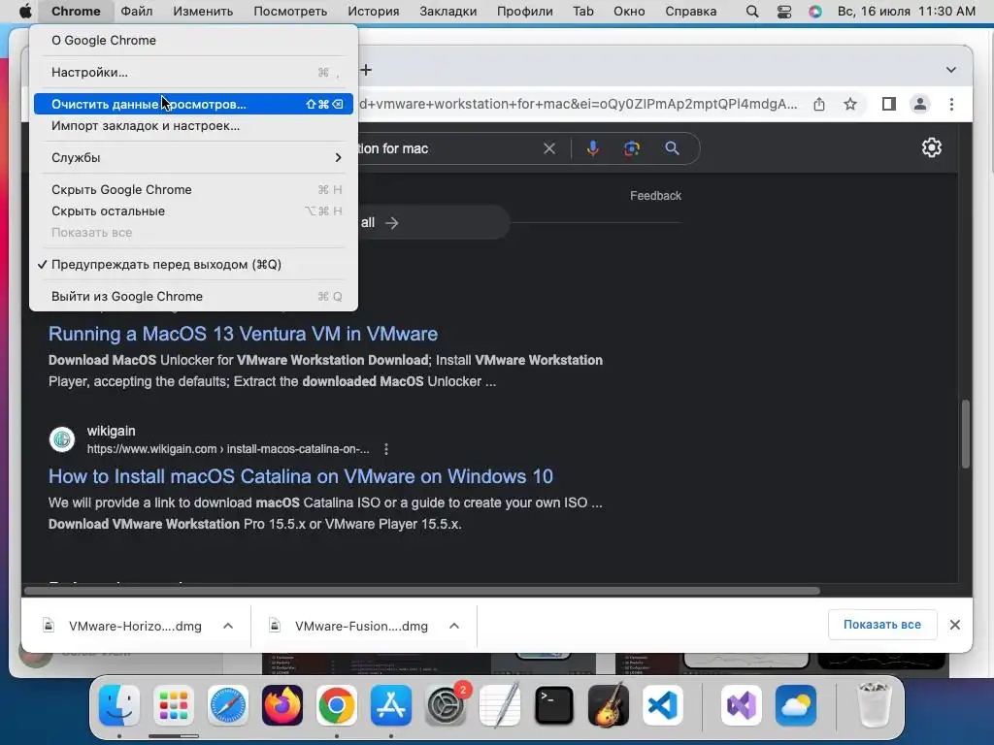Click 'Показать все' downloads button
994x745 pixels.
click(x=881, y=625)
